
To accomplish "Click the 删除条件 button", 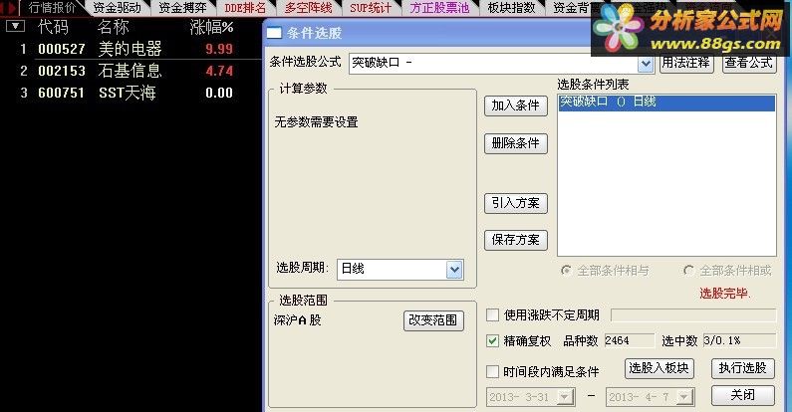I will point(516,143).
